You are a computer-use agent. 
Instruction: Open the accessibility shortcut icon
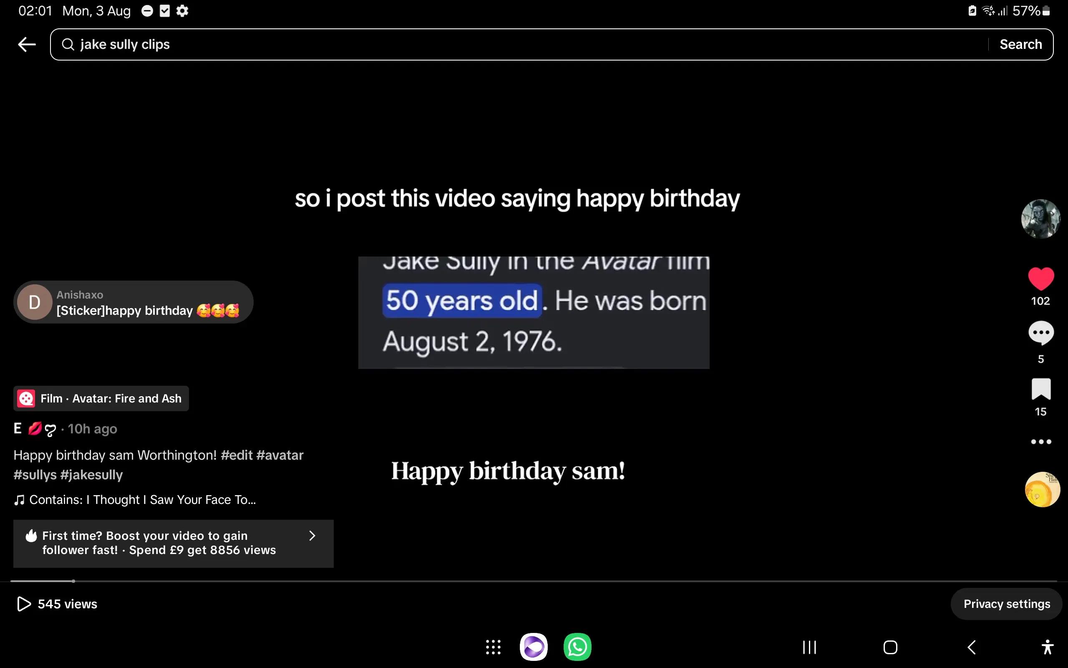1047,647
